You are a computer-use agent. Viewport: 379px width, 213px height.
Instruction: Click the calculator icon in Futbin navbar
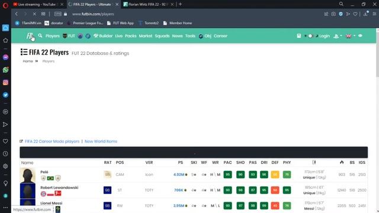[299, 35]
